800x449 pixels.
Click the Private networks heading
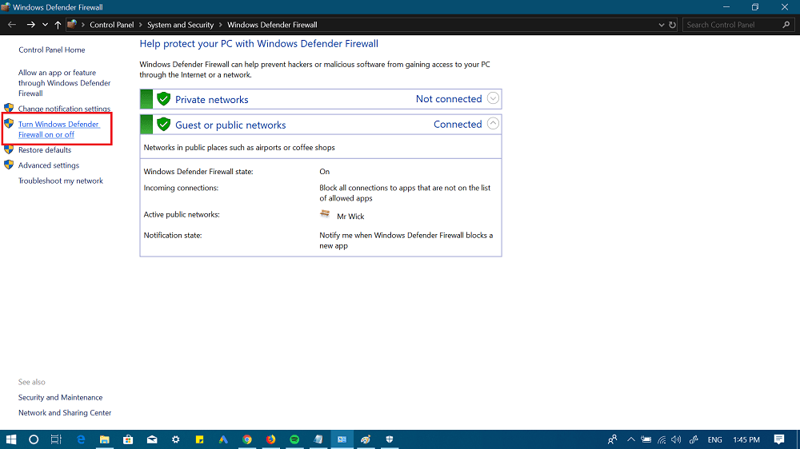point(212,99)
